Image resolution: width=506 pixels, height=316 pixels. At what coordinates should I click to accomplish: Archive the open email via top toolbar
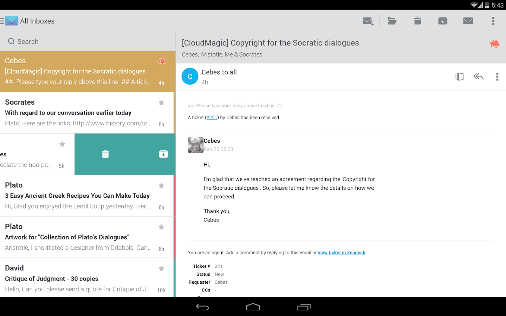point(443,21)
